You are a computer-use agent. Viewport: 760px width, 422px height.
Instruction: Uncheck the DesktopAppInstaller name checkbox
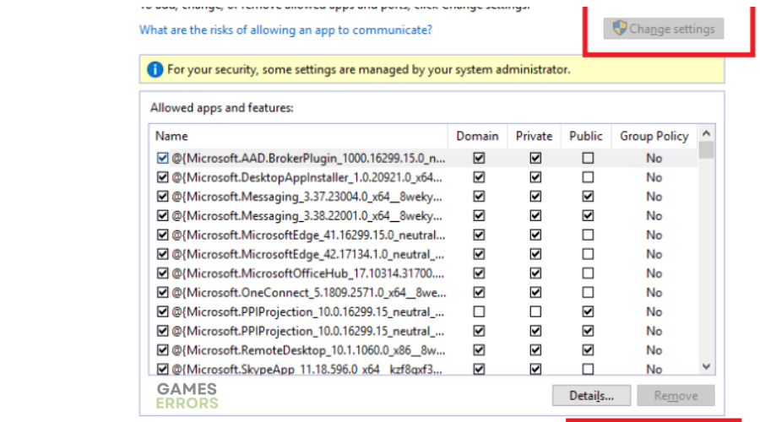click(x=162, y=177)
